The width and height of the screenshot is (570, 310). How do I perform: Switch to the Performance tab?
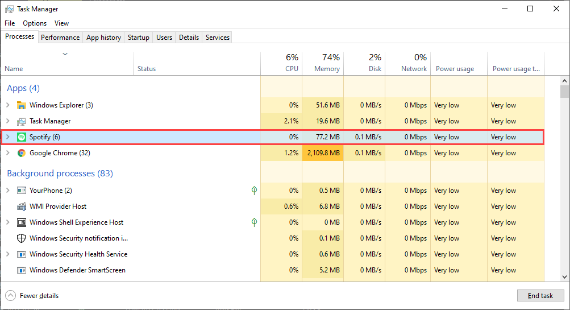(x=60, y=38)
